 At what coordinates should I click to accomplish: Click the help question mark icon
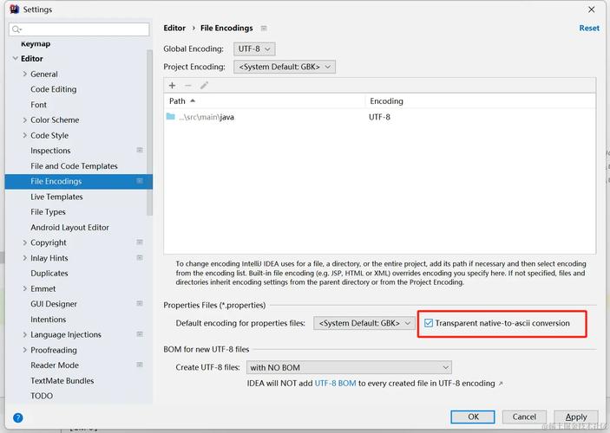click(17, 417)
